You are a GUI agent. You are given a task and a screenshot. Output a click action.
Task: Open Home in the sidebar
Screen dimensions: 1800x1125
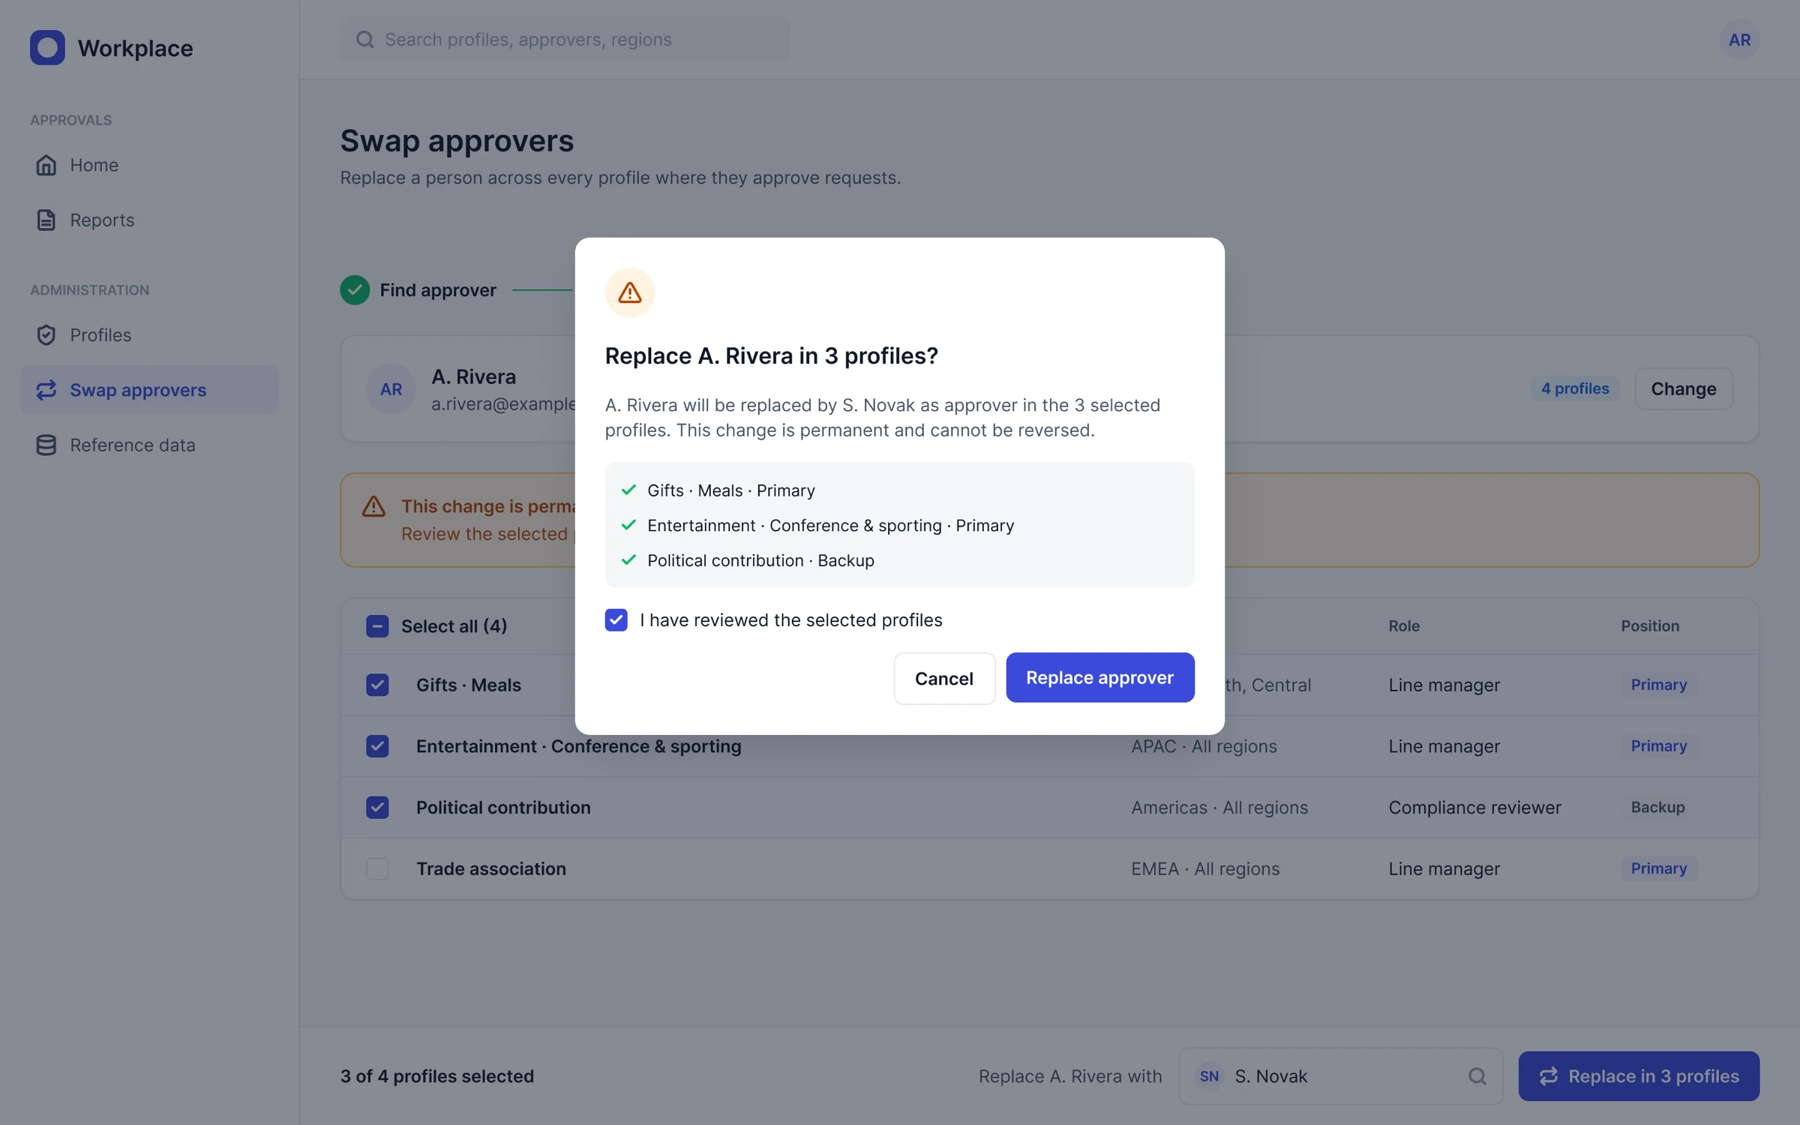click(x=149, y=165)
